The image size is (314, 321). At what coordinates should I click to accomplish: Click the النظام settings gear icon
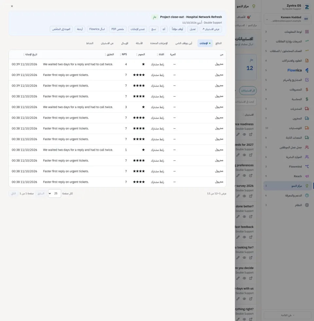point(307,205)
